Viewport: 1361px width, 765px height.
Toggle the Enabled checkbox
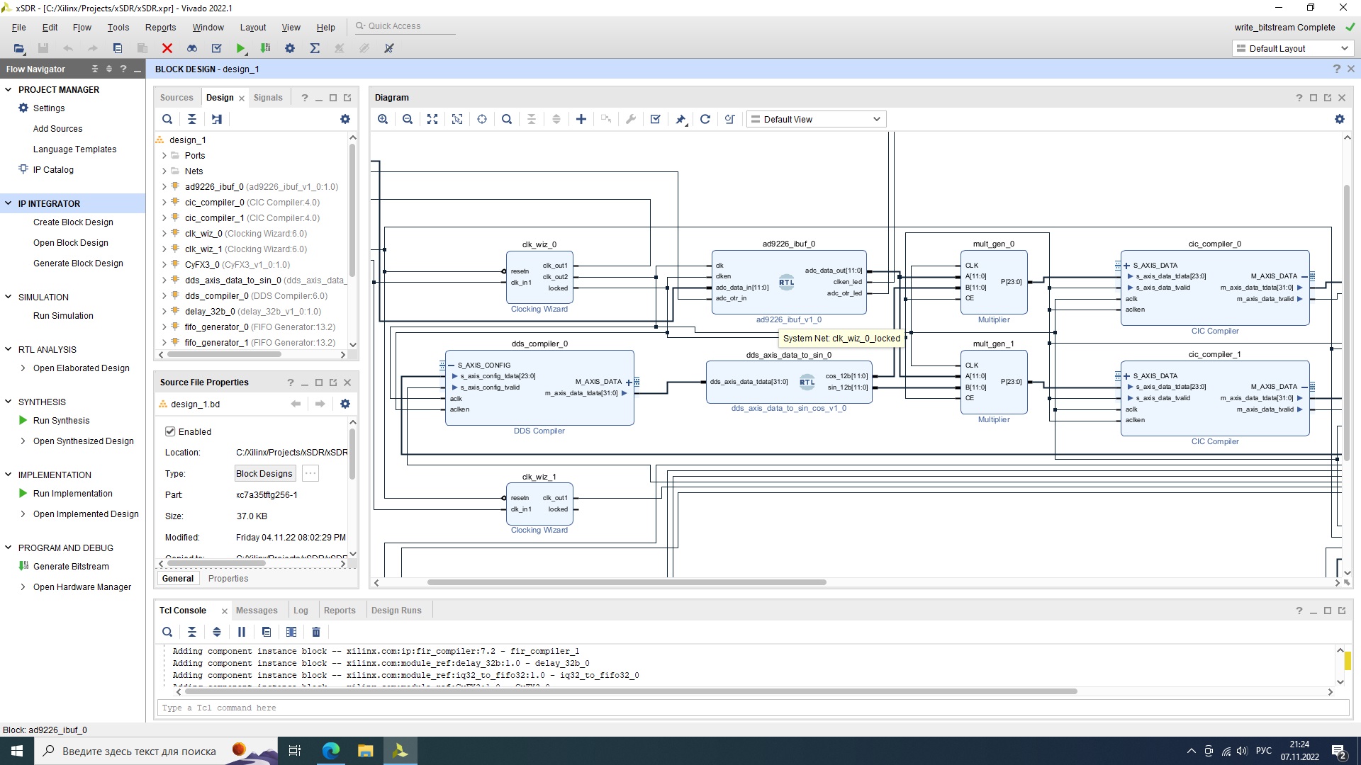(170, 431)
